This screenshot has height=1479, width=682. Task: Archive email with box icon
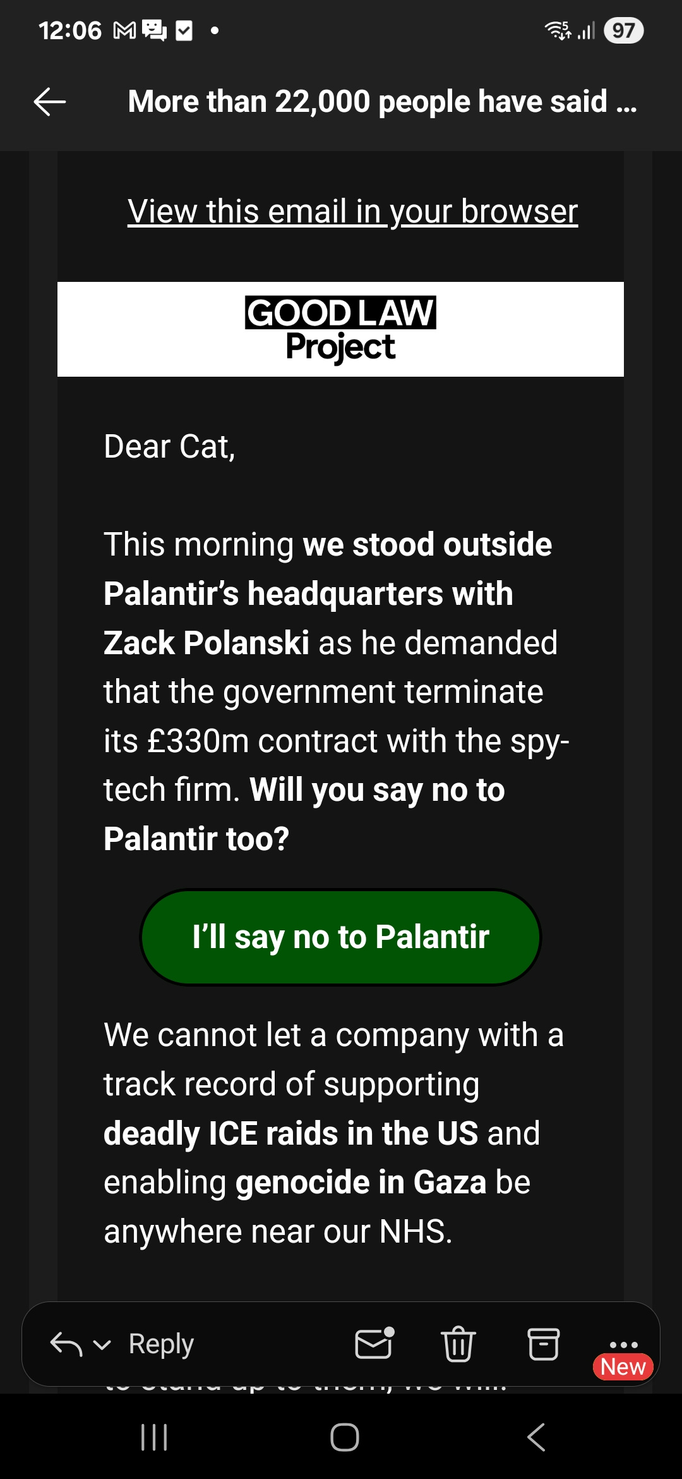[x=543, y=1344]
